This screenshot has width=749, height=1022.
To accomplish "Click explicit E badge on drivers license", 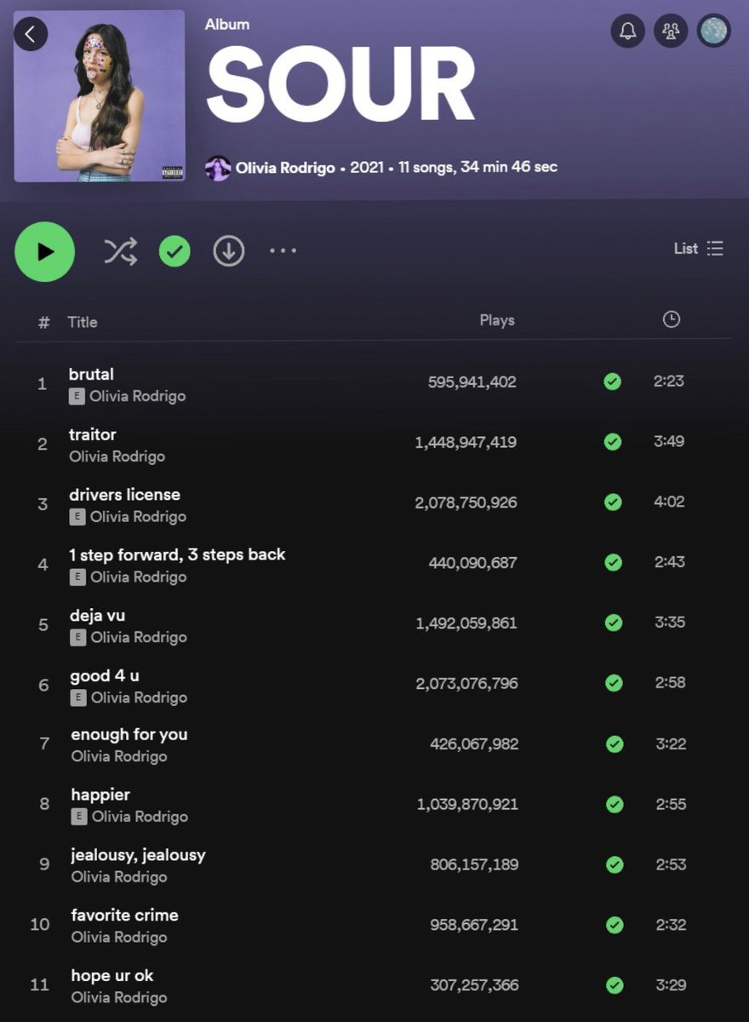I will 77,517.
